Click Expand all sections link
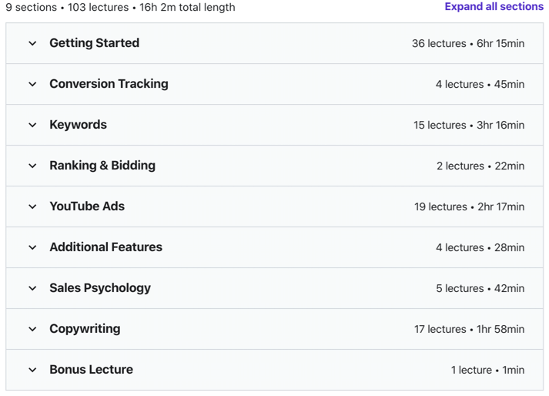 point(494,7)
